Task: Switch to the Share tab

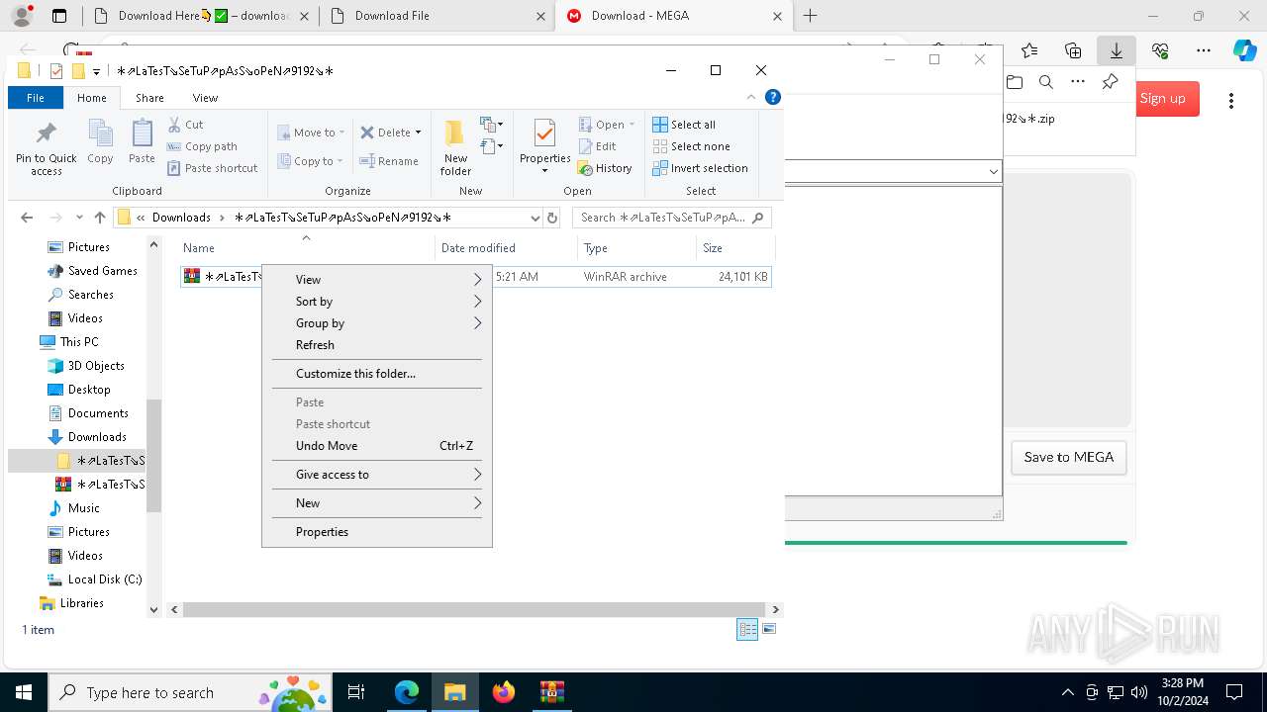Action: pyautogui.click(x=149, y=98)
